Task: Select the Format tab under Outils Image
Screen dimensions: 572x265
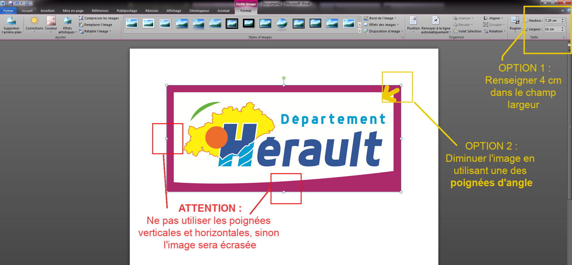Action: [246, 11]
